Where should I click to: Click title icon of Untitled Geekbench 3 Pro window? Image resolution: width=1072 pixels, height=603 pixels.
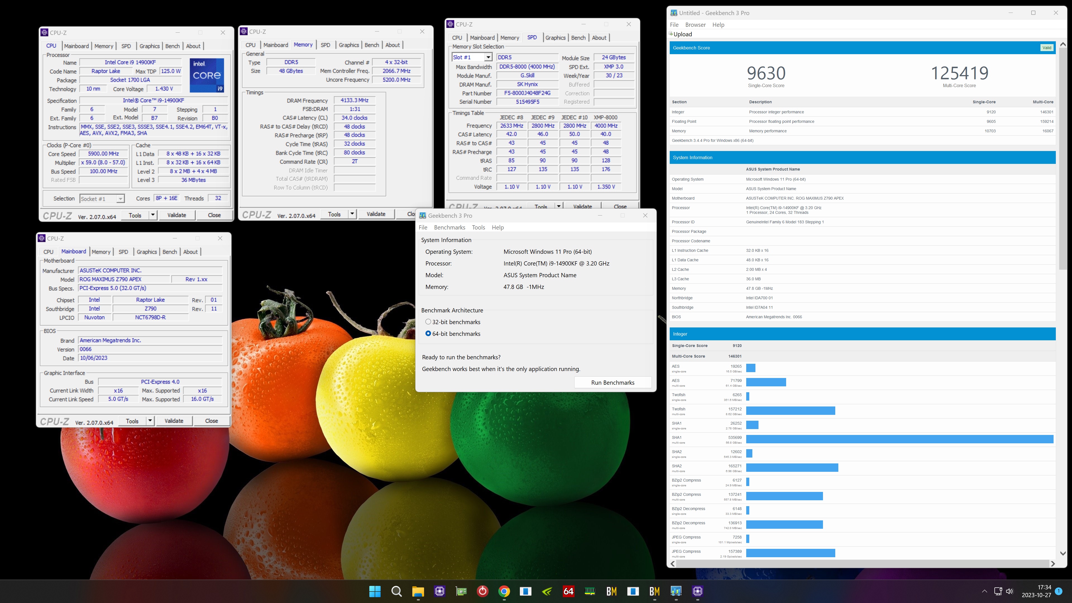[674, 13]
